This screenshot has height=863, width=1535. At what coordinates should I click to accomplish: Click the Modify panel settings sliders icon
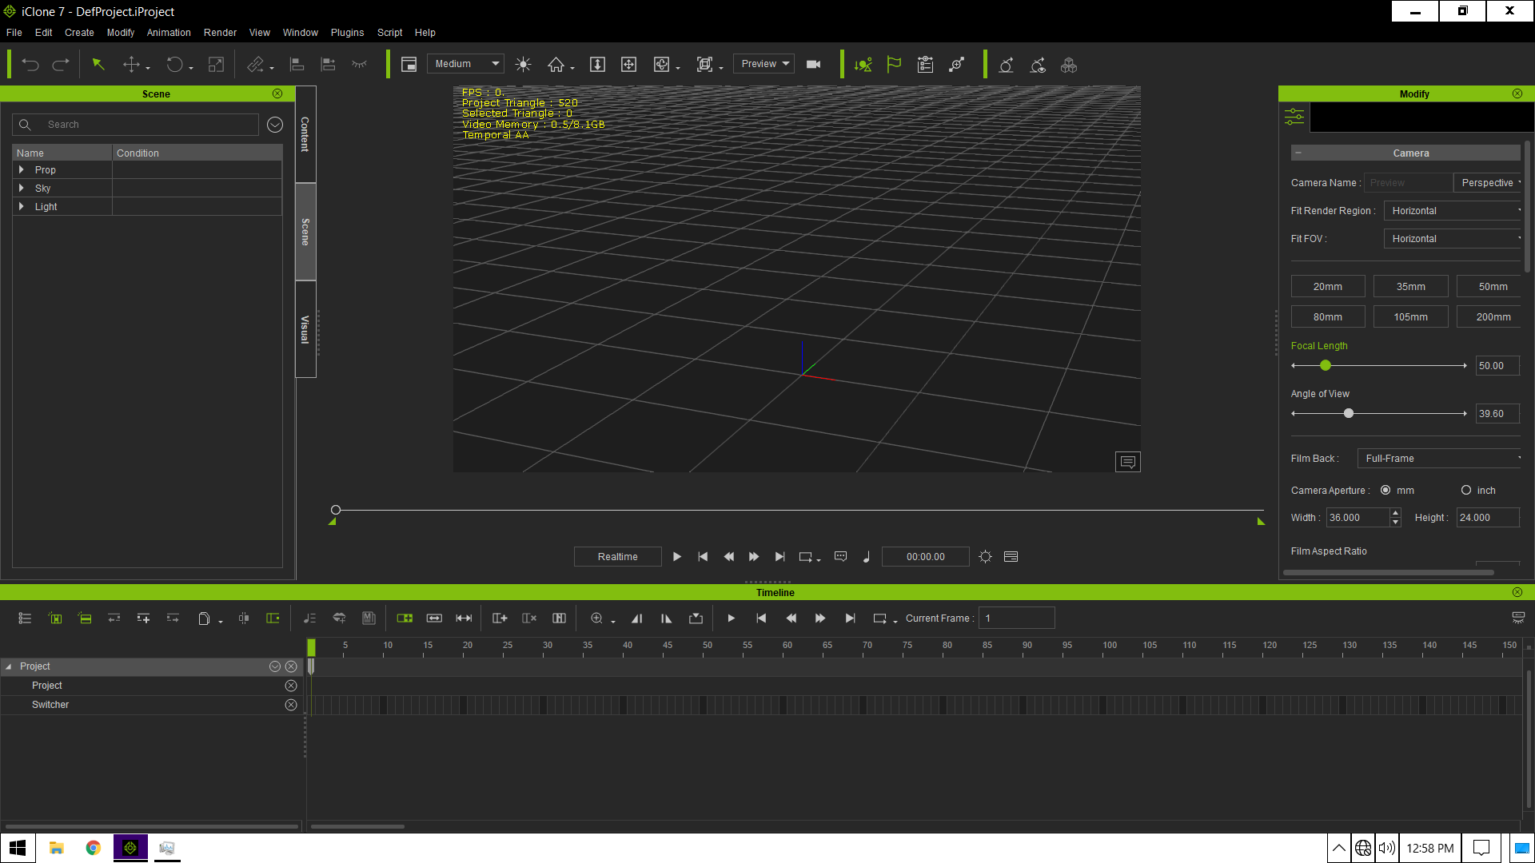[x=1294, y=117]
